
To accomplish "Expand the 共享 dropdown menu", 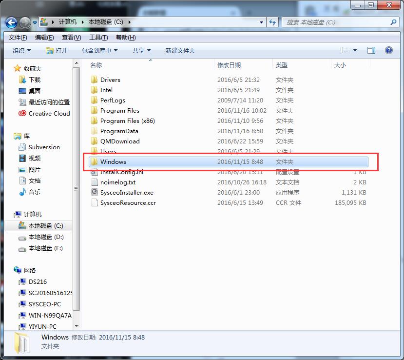I will click(x=140, y=50).
